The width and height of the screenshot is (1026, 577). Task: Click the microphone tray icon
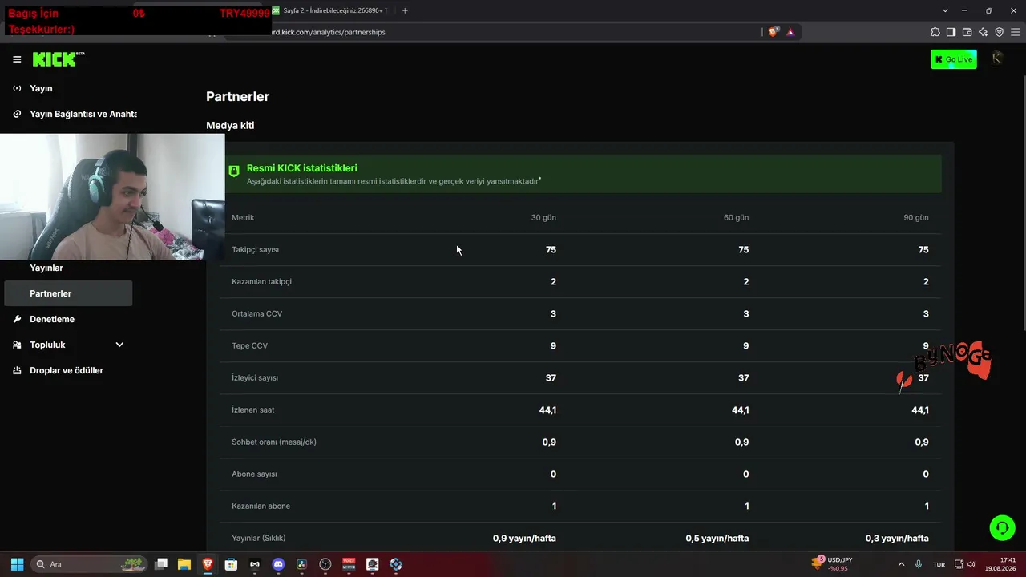coord(919,564)
